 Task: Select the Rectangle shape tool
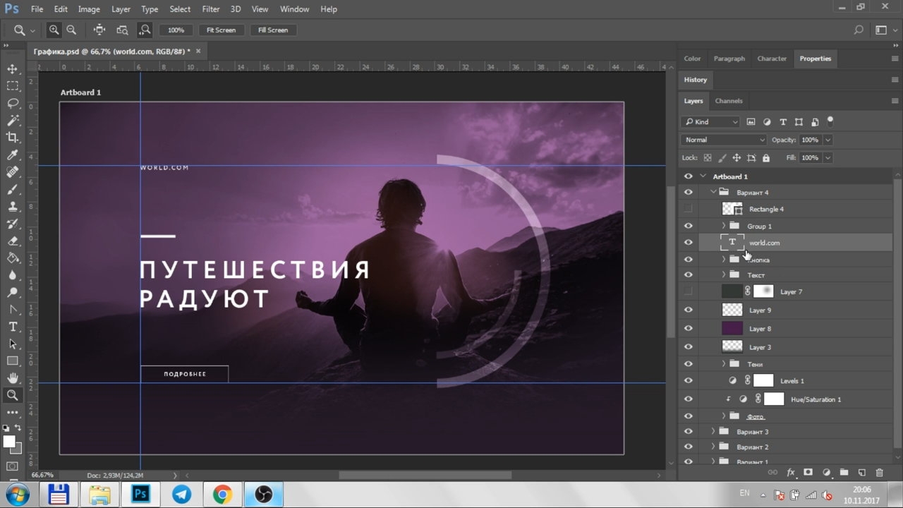click(x=13, y=361)
